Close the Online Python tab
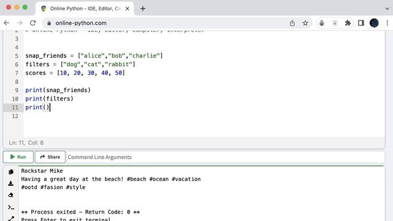The width and height of the screenshot is (393, 221). point(127,9)
